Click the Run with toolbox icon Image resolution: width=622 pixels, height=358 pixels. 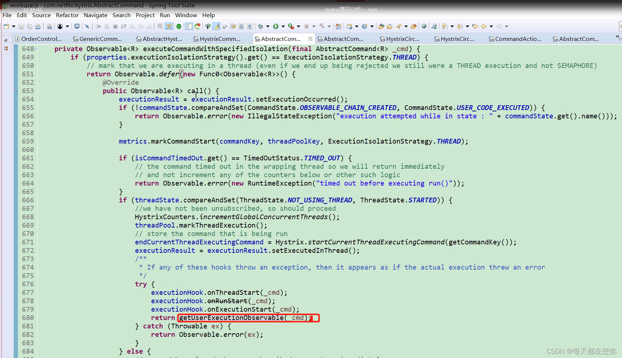(291, 26)
